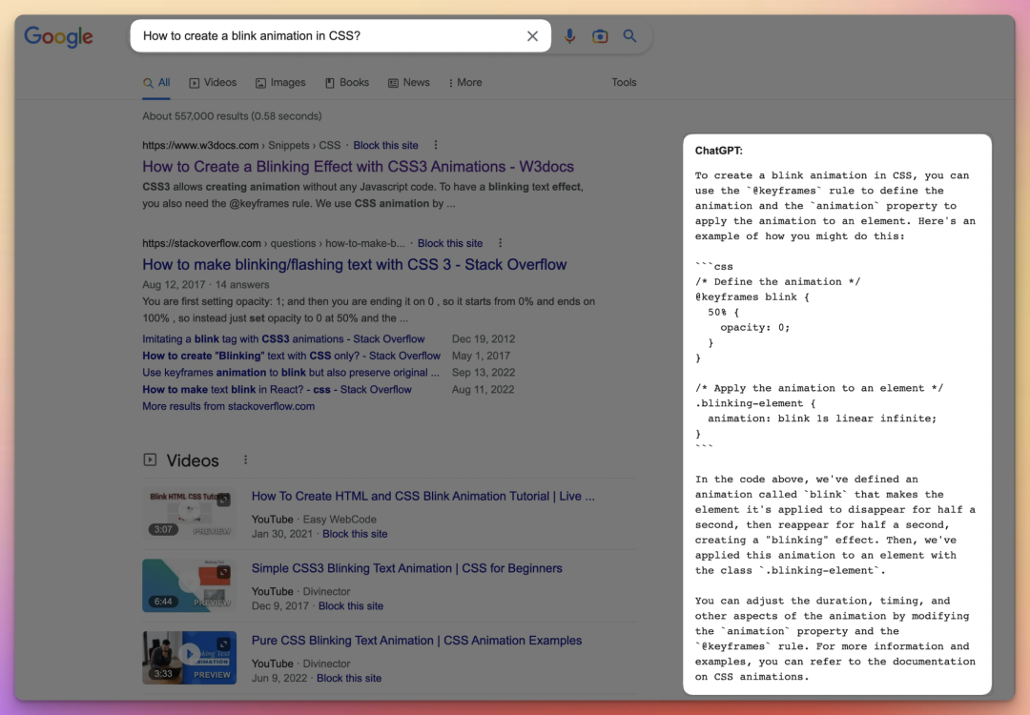Click the '@keyframes blink {' code line
The width and height of the screenshot is (1030, 715).
pos(752,296)
